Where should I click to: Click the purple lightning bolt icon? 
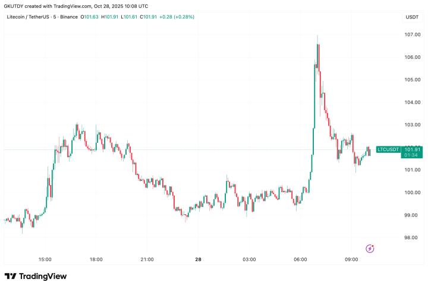370,248
